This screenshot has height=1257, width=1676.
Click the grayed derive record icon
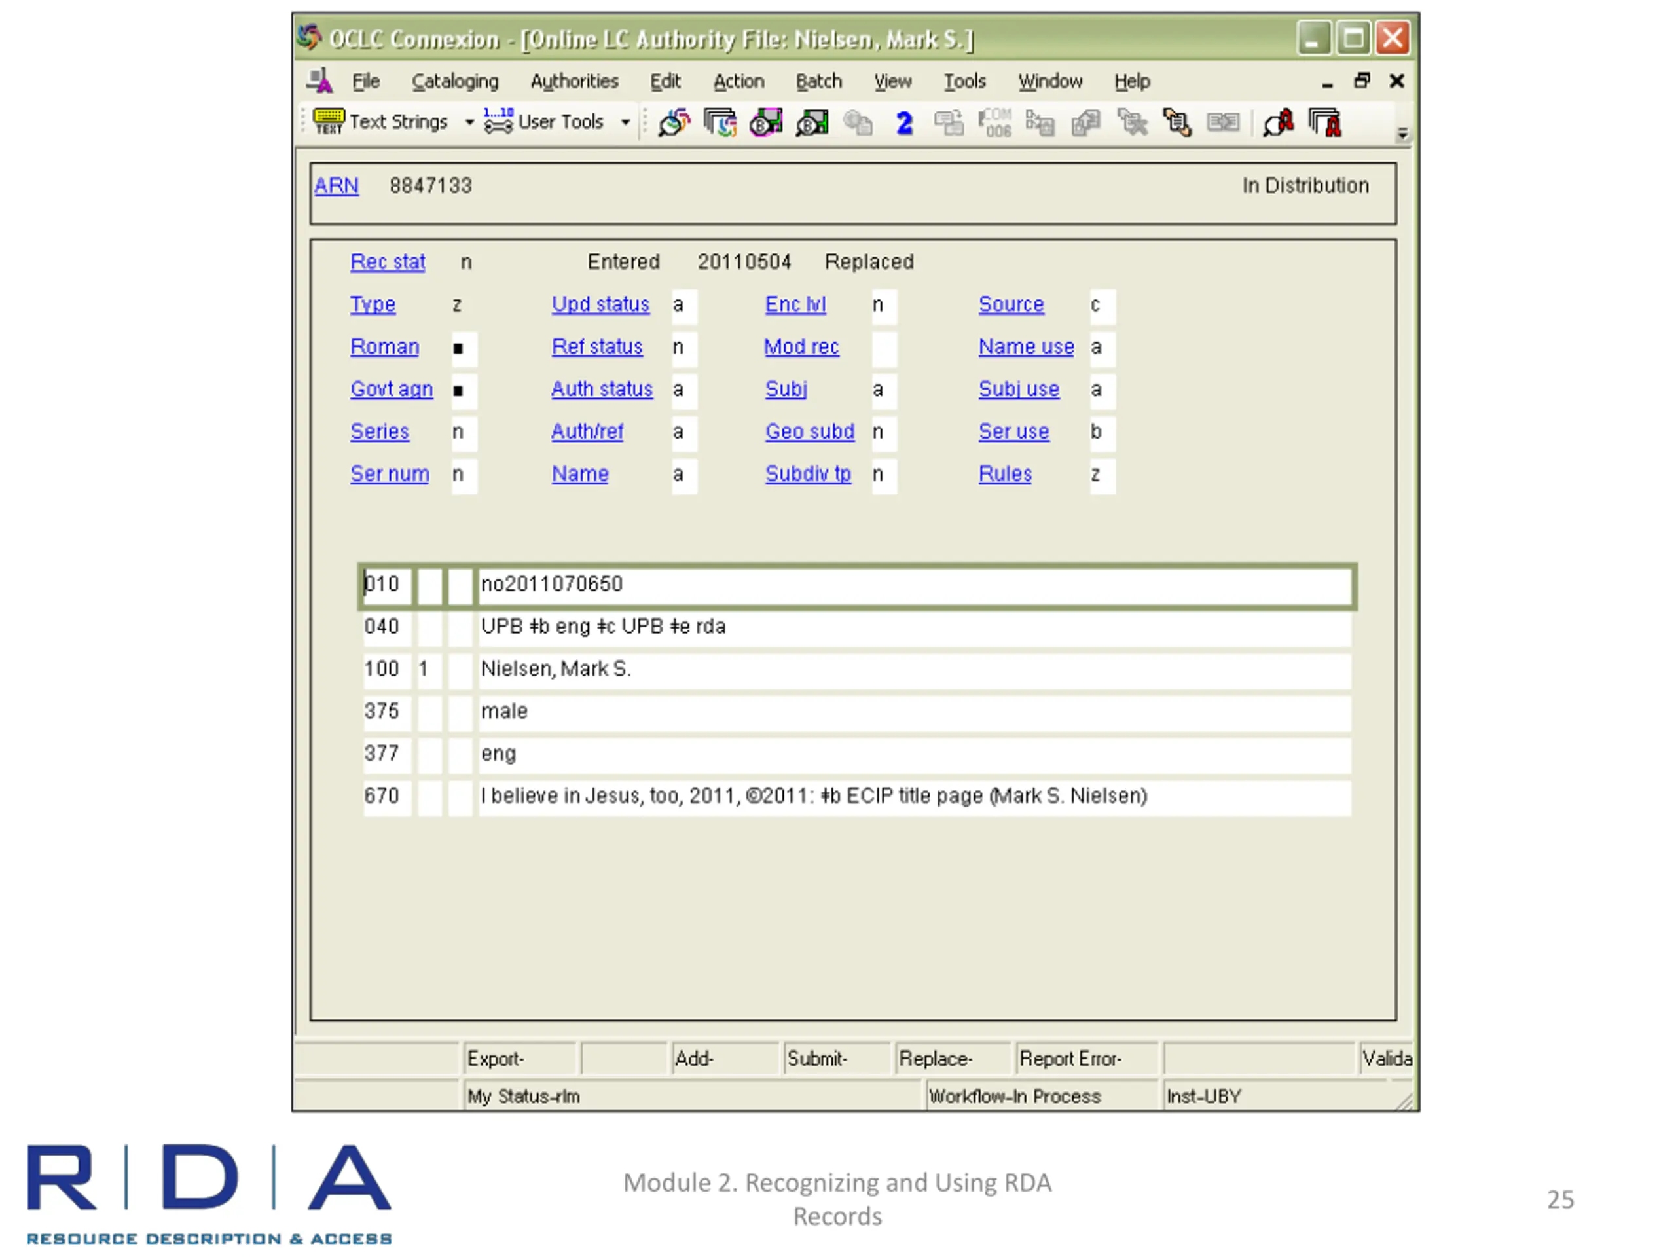(949, 122)
